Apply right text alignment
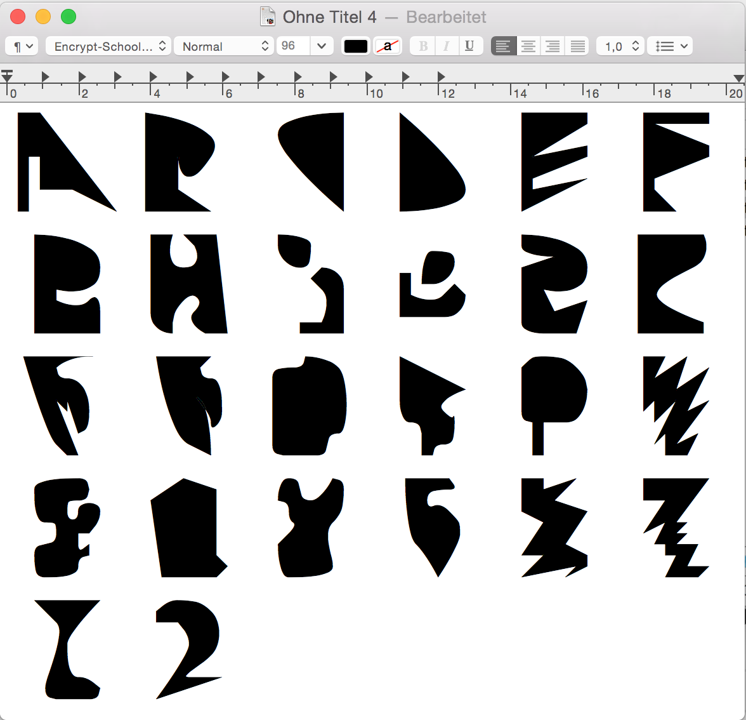The width and height of the screenshot is (746, 720). (553, 46)
